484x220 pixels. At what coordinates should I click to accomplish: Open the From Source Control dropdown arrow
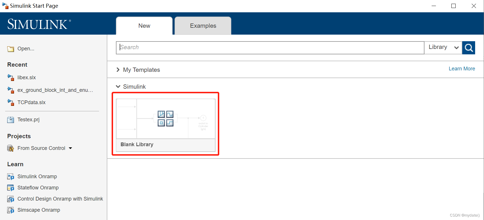click(x=70, y=148)
